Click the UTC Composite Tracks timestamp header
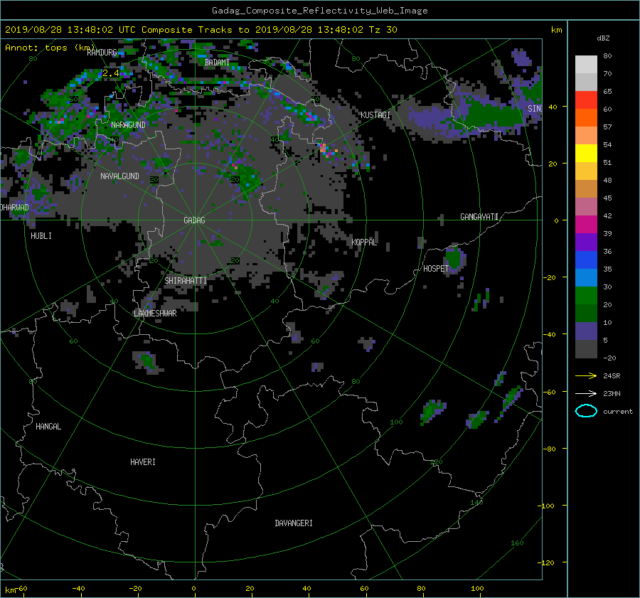This screenshot has height=598, width=640. point(201,30)
